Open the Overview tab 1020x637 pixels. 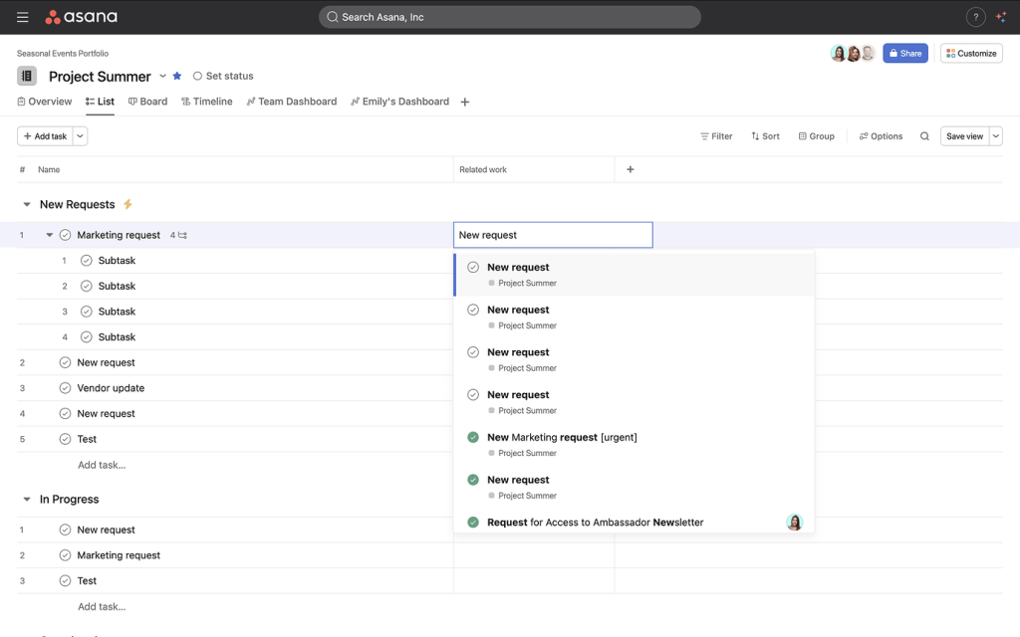pyautogui.click(x=44, y=101)
